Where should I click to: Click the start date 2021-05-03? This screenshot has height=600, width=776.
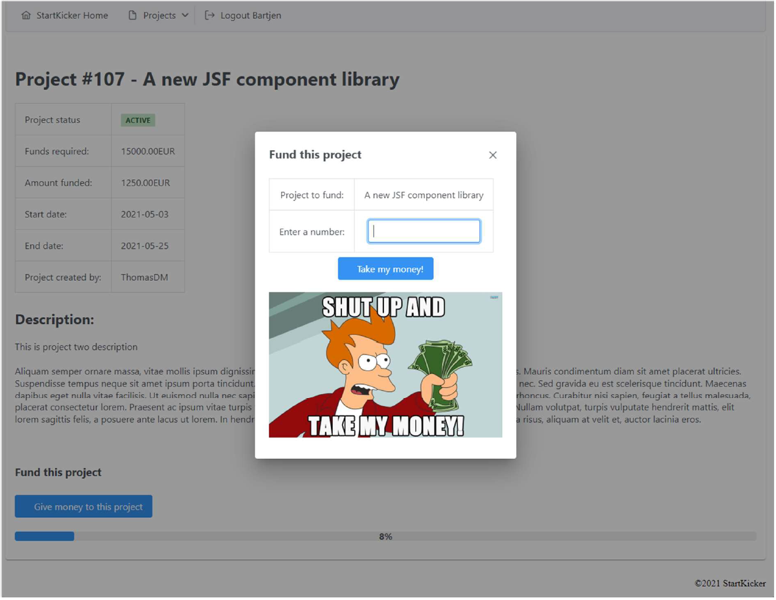[144, 215]
